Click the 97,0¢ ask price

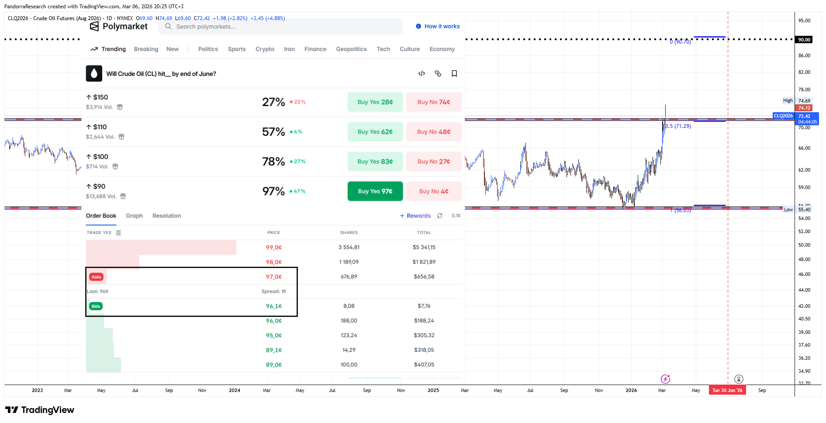click(274, 277)
